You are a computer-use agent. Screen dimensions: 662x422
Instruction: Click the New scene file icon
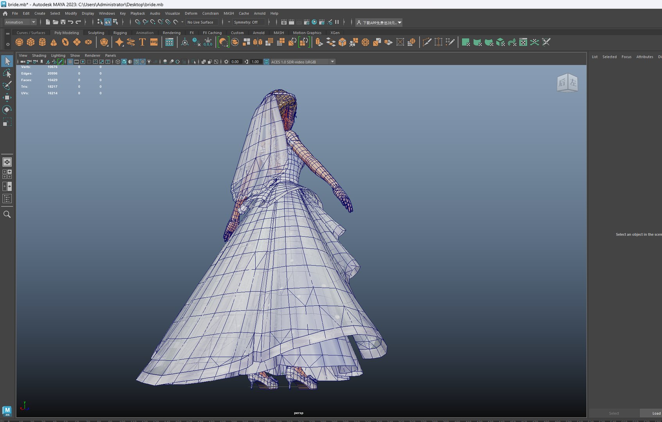[48, 22]
